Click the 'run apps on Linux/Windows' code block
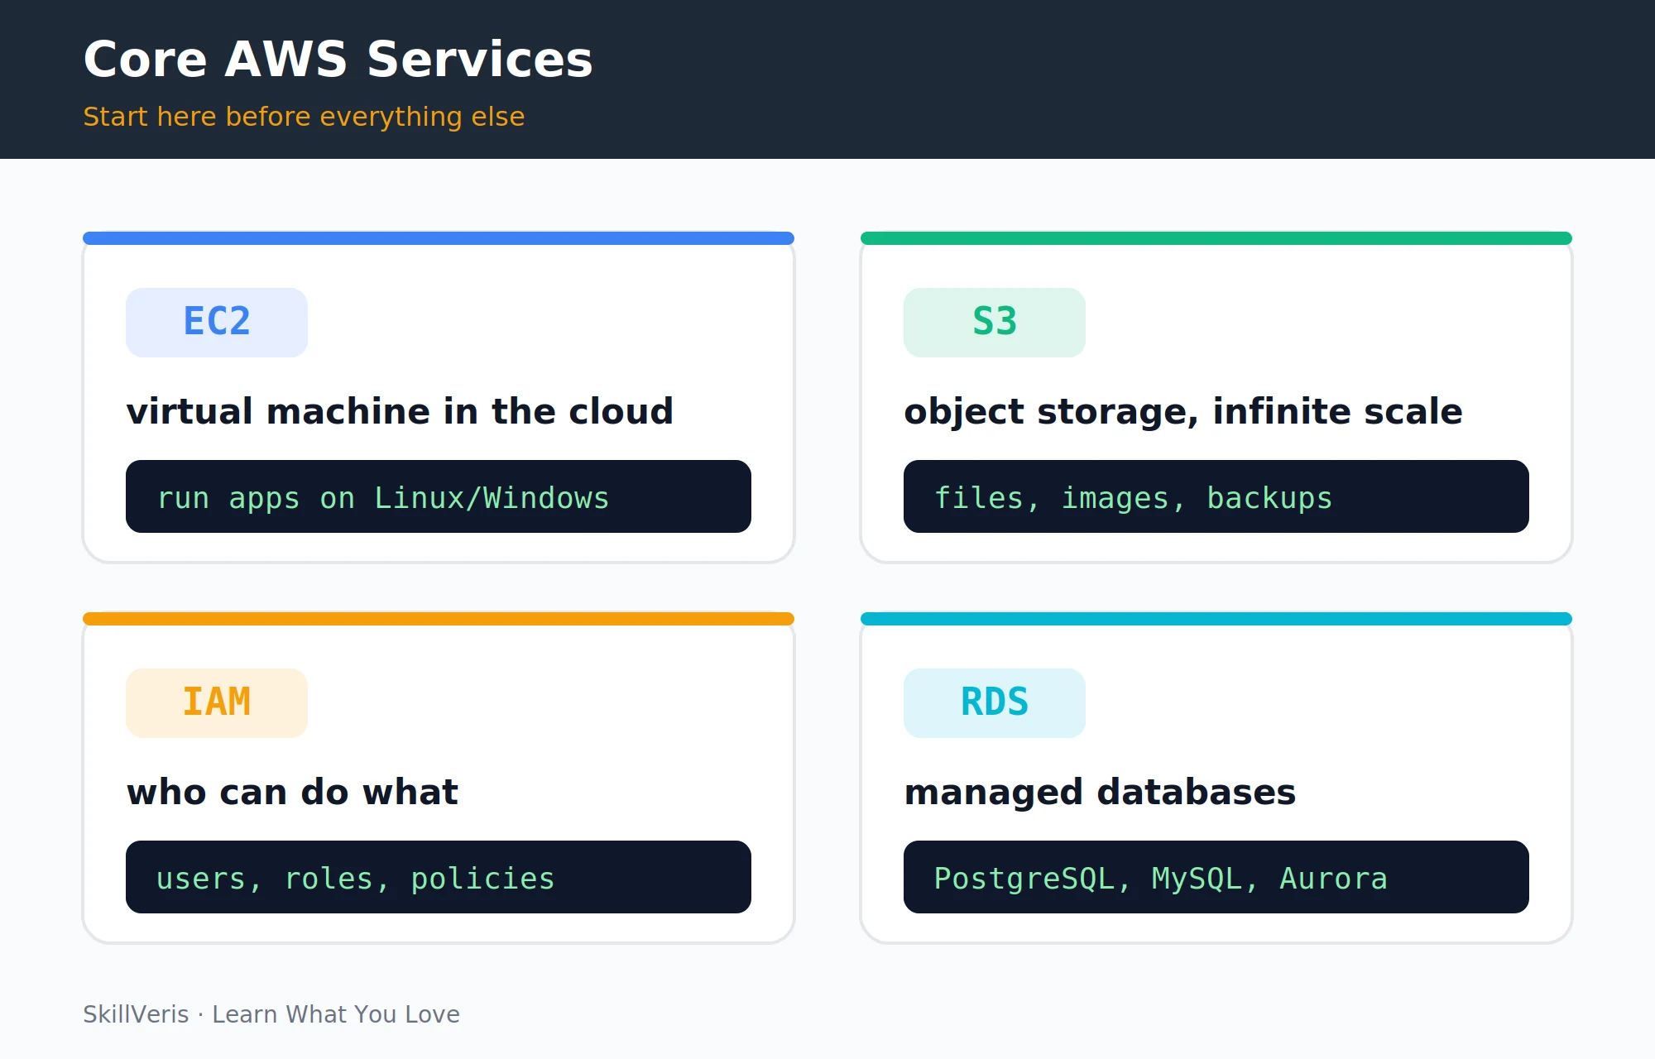The height and width of the screenshot is (1059, 1655). 439,496
